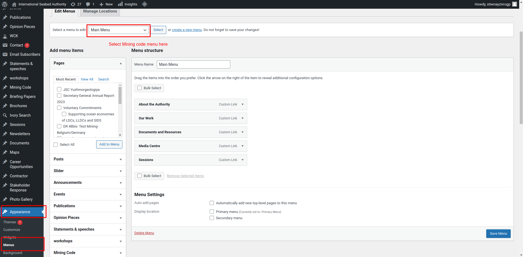Viewport: 523px width, 257px height.
Task: Click the Select button next to menu dropdown
Action: (158, 30)
